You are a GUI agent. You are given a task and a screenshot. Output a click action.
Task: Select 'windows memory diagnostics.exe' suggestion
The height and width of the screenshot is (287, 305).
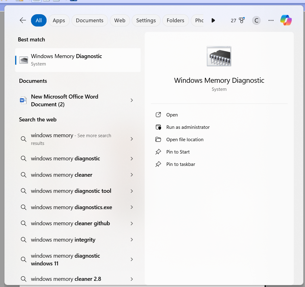[78, 207]
